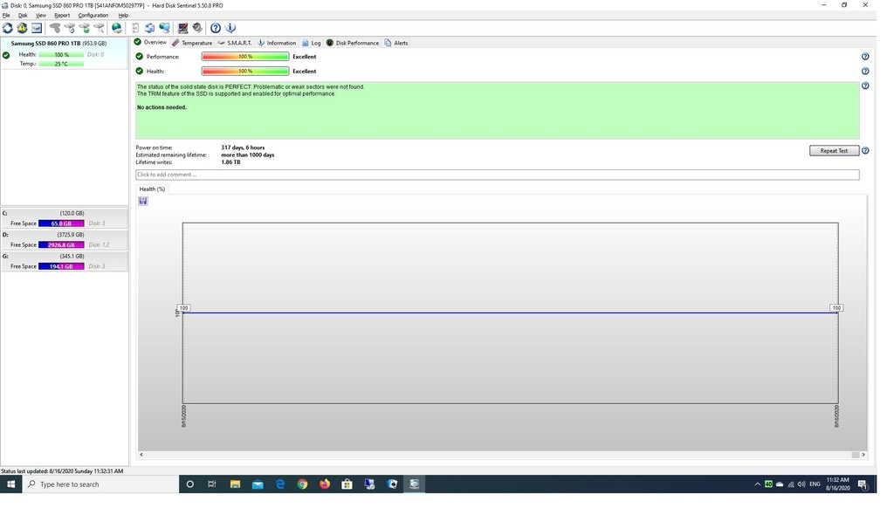Open File Explorer from the taskbar
This screenshot has width=894, height=508.
(235, 484)
